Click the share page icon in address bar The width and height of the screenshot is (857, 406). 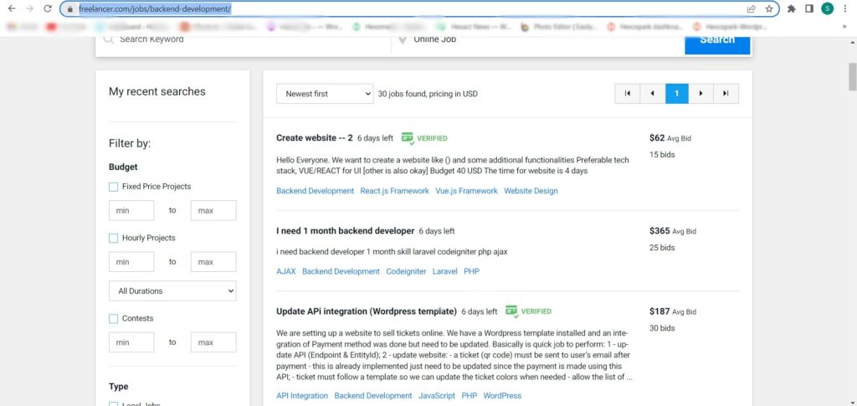click(x=752, y=8)
